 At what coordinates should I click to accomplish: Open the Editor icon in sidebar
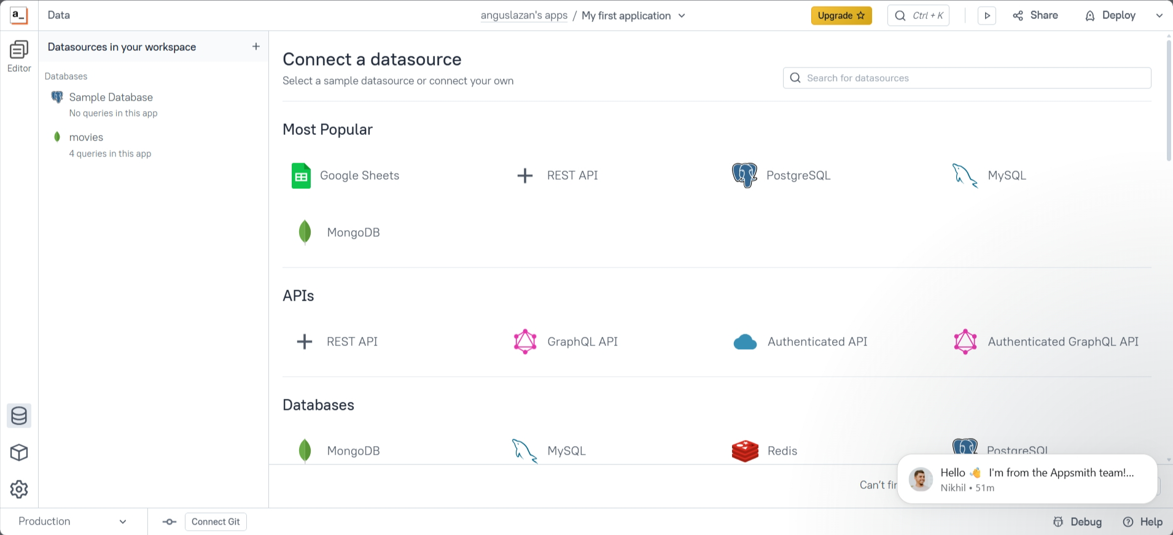point(19,56)
